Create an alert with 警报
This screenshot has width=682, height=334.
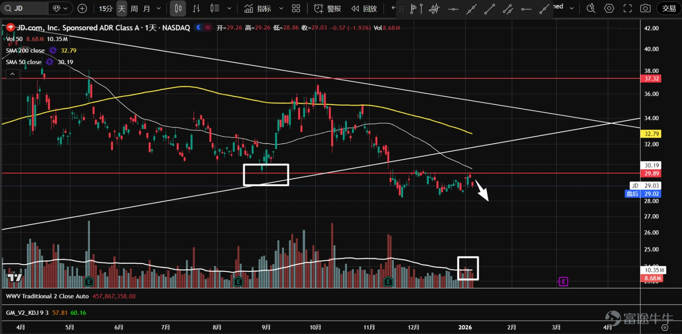[327, 9]
